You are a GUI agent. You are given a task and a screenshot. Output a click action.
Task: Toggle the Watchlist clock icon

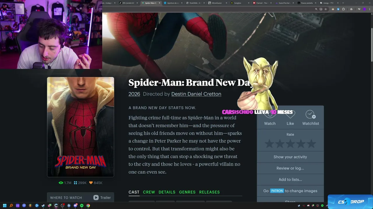[x=311, y=115]
